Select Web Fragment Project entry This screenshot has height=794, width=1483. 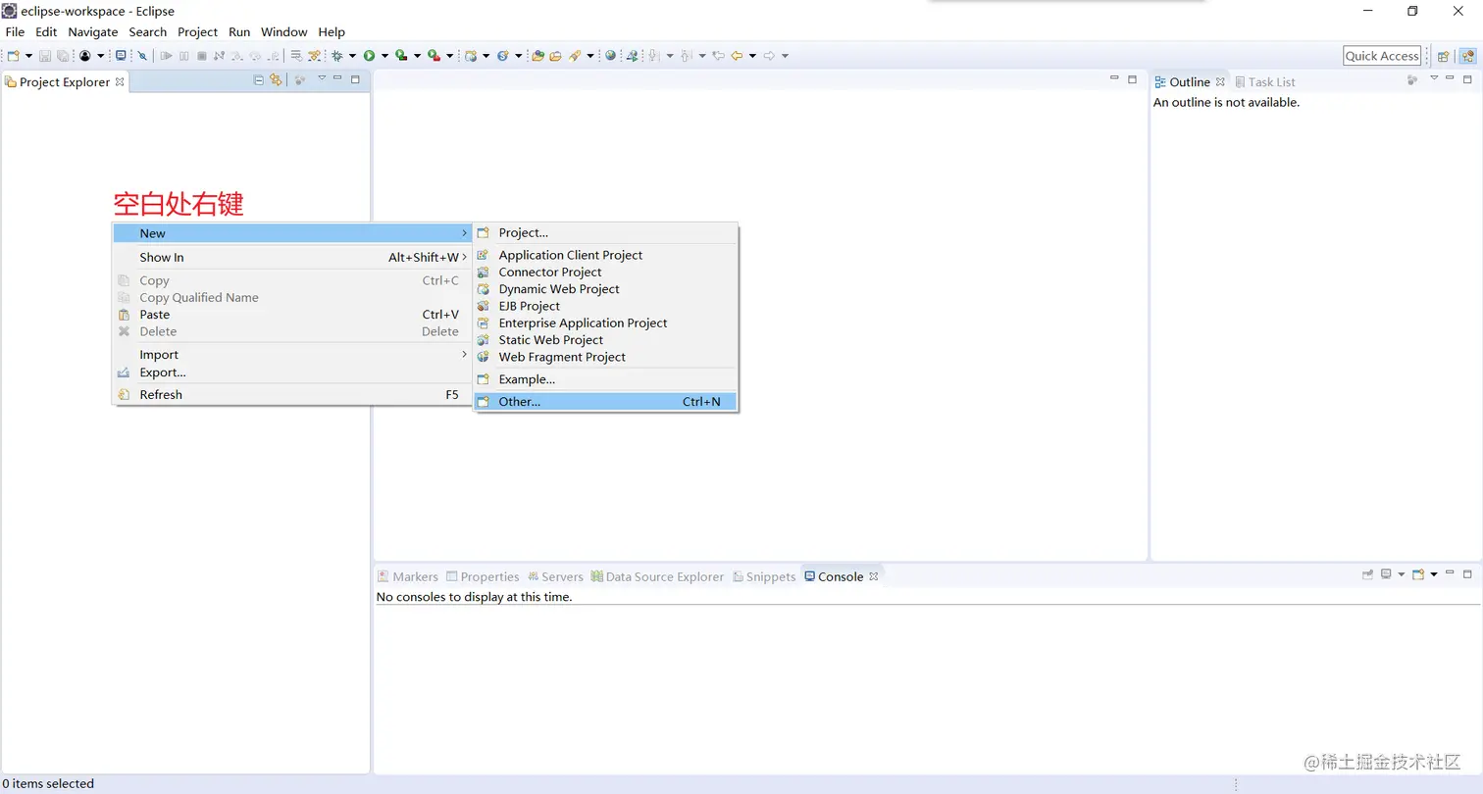point(605,358)
